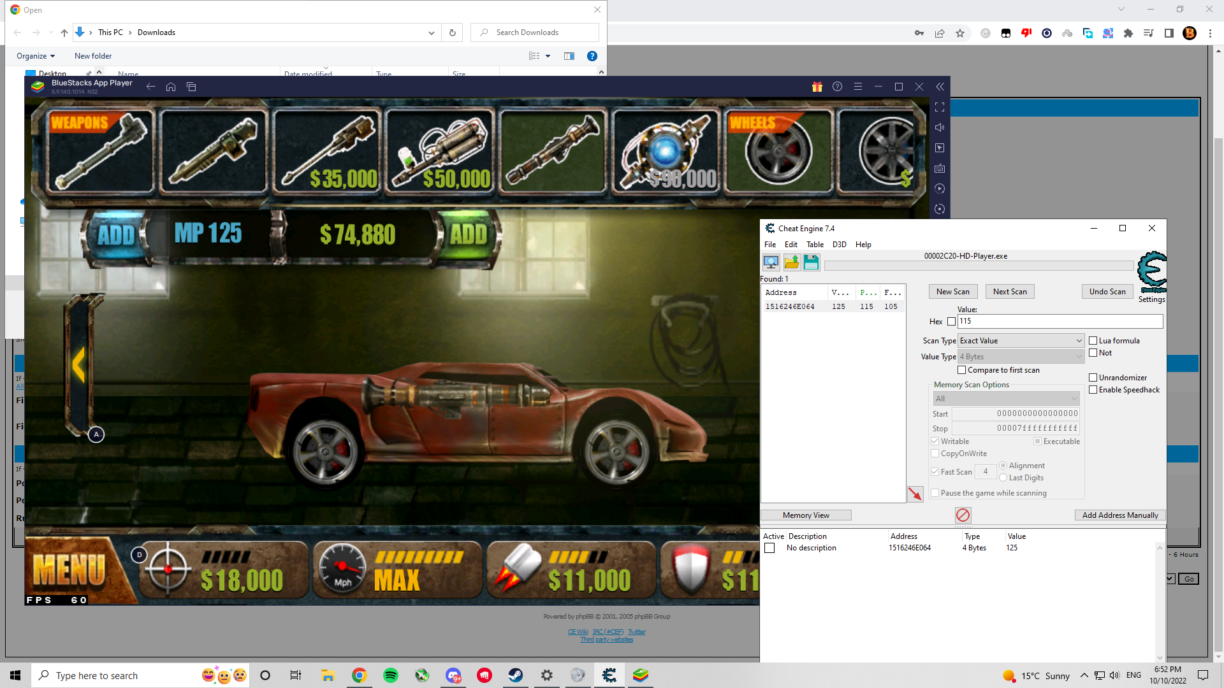
Task: Open BlueStacks rewards gift icon
Action: tap(817, 87)
